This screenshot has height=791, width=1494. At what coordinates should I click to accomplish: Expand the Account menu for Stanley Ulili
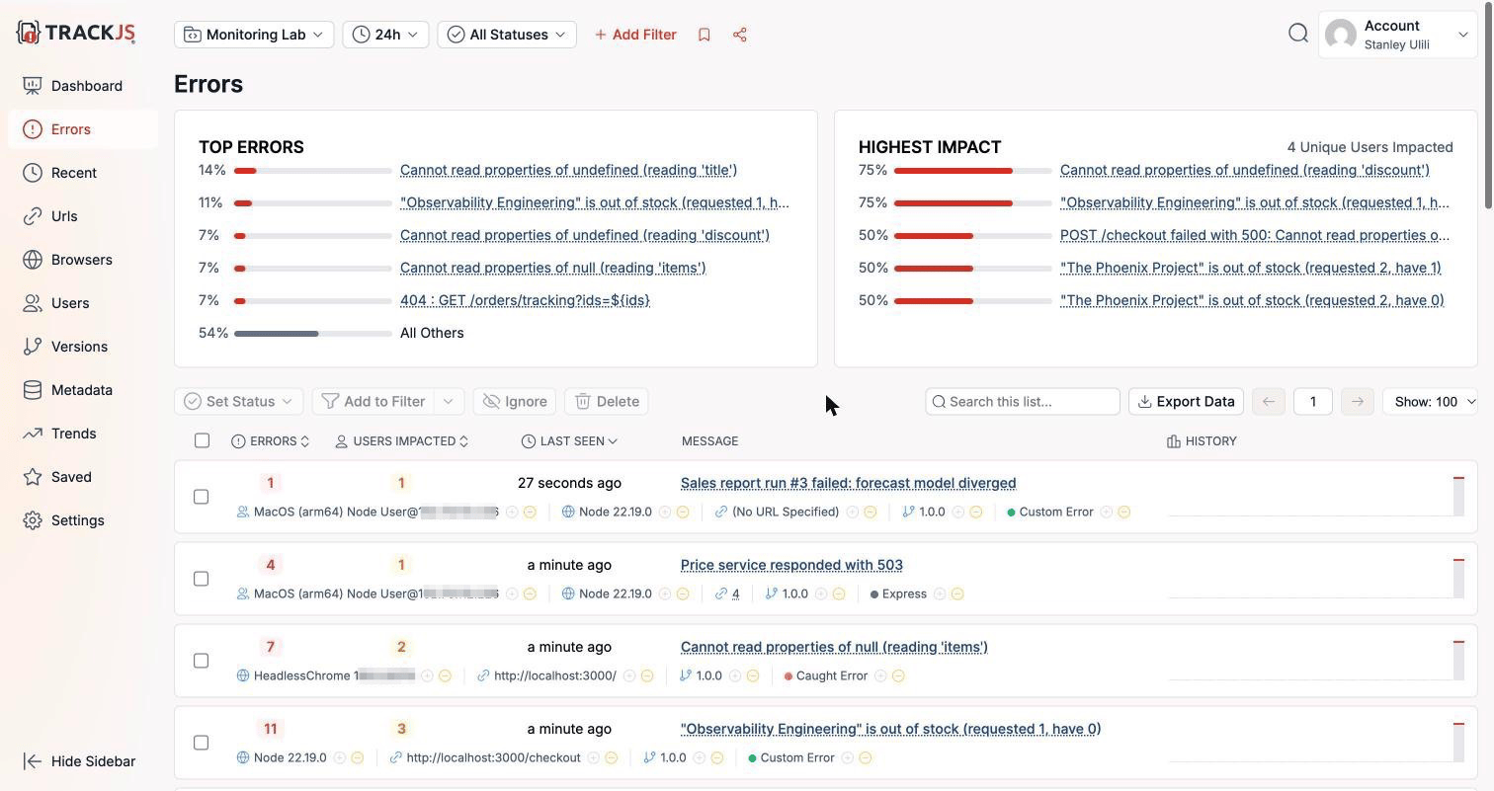tap(1397, 35)
